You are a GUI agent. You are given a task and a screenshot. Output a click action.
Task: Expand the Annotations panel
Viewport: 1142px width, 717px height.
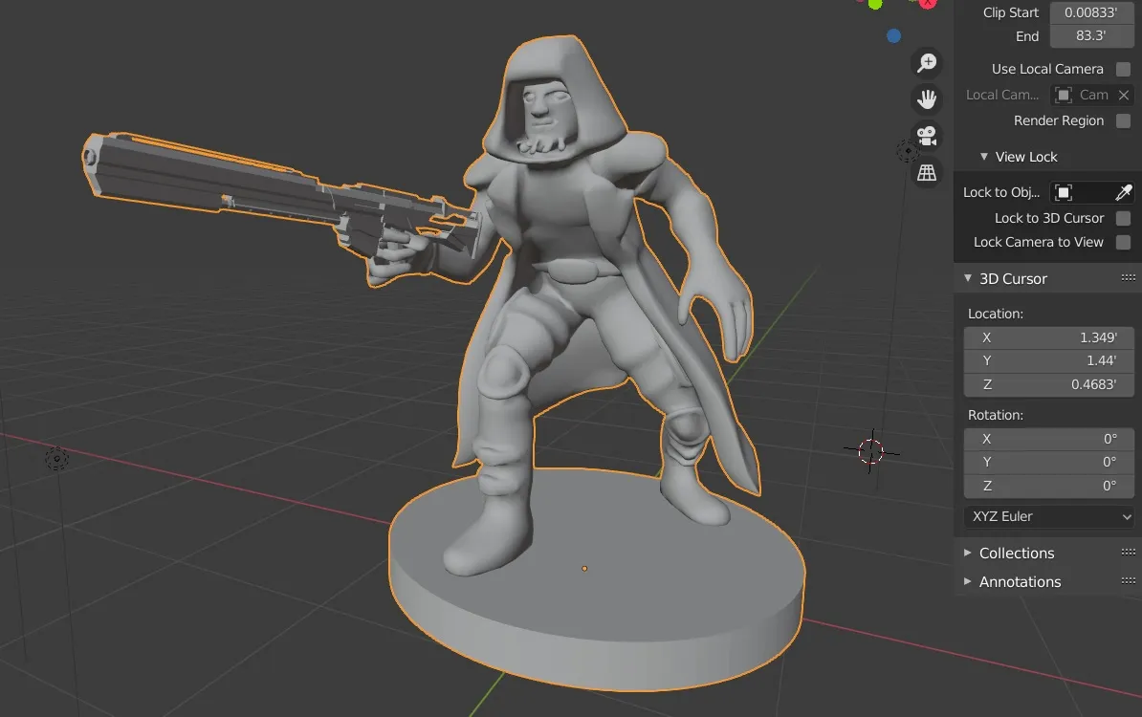point(968,581)
